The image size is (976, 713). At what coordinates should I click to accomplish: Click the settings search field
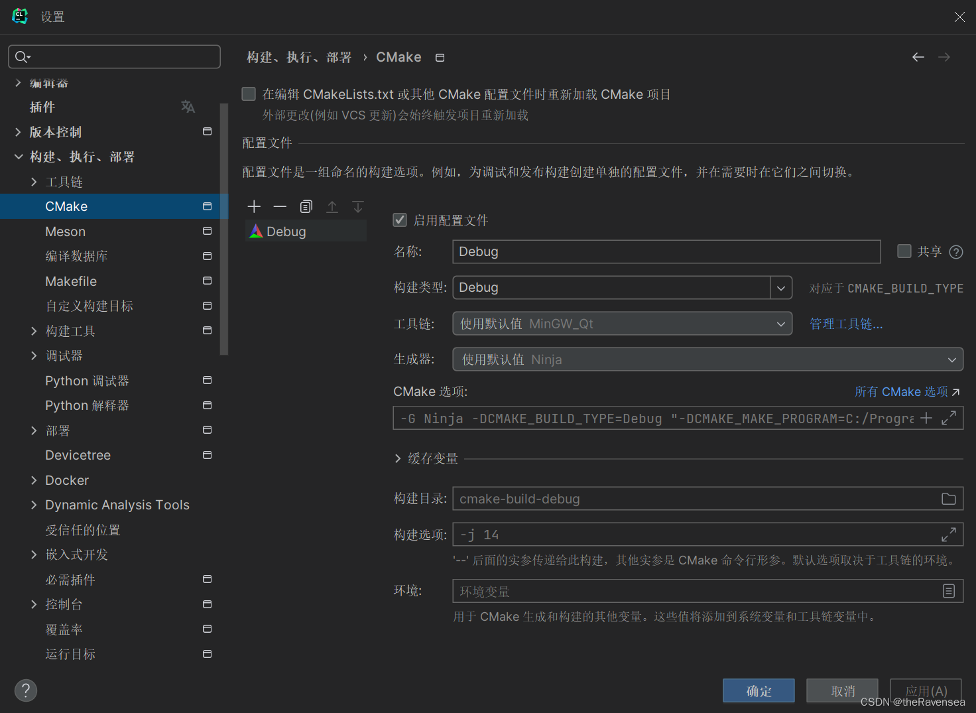114,57
